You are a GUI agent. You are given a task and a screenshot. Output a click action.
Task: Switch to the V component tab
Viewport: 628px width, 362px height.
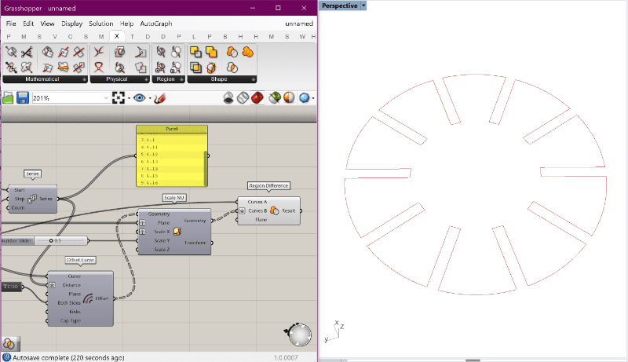pos(55,36)
